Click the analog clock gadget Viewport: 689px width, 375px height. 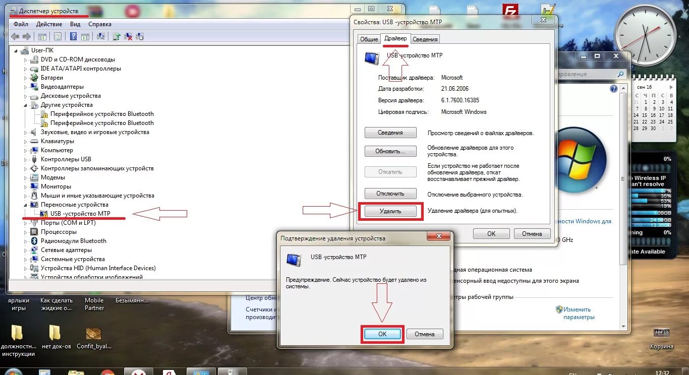coord(645,35)
